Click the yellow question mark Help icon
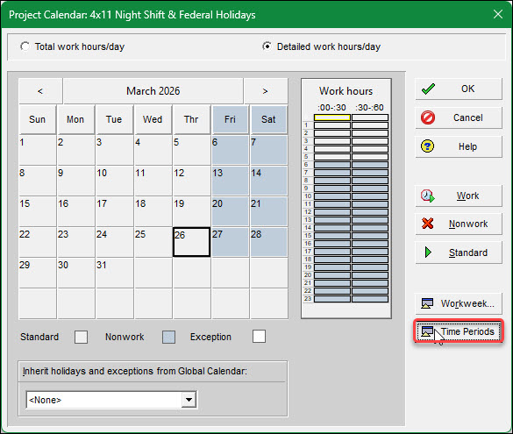This screenshot has height=434, width=513. [428, 146]
